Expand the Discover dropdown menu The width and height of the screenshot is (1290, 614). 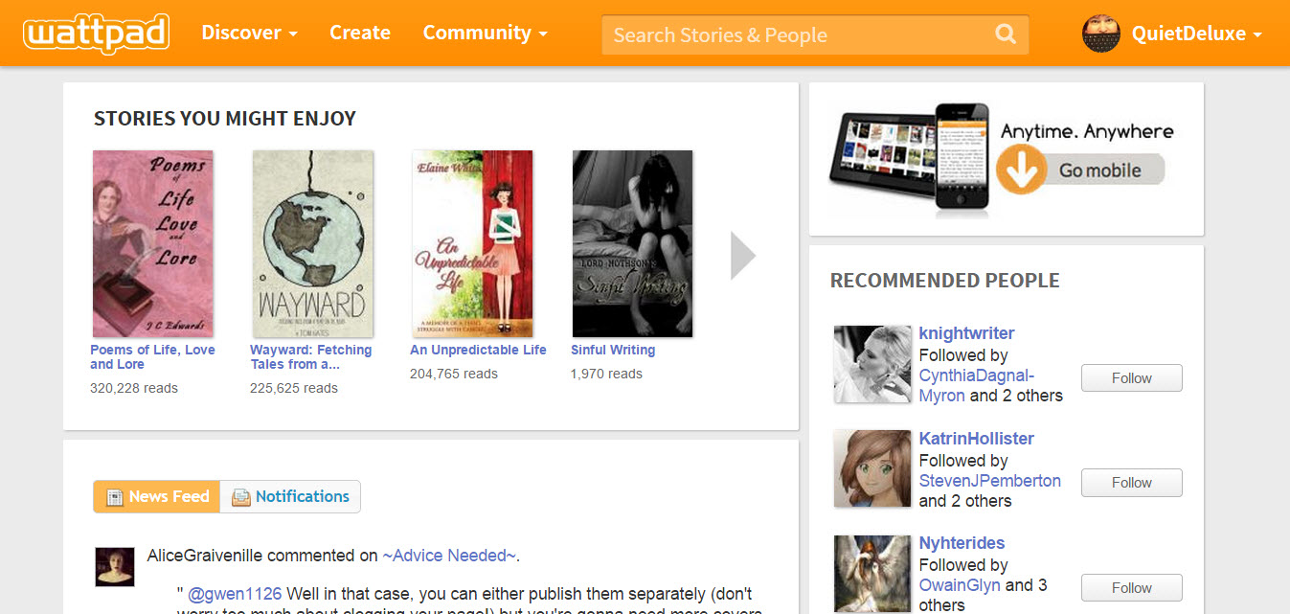249,33
